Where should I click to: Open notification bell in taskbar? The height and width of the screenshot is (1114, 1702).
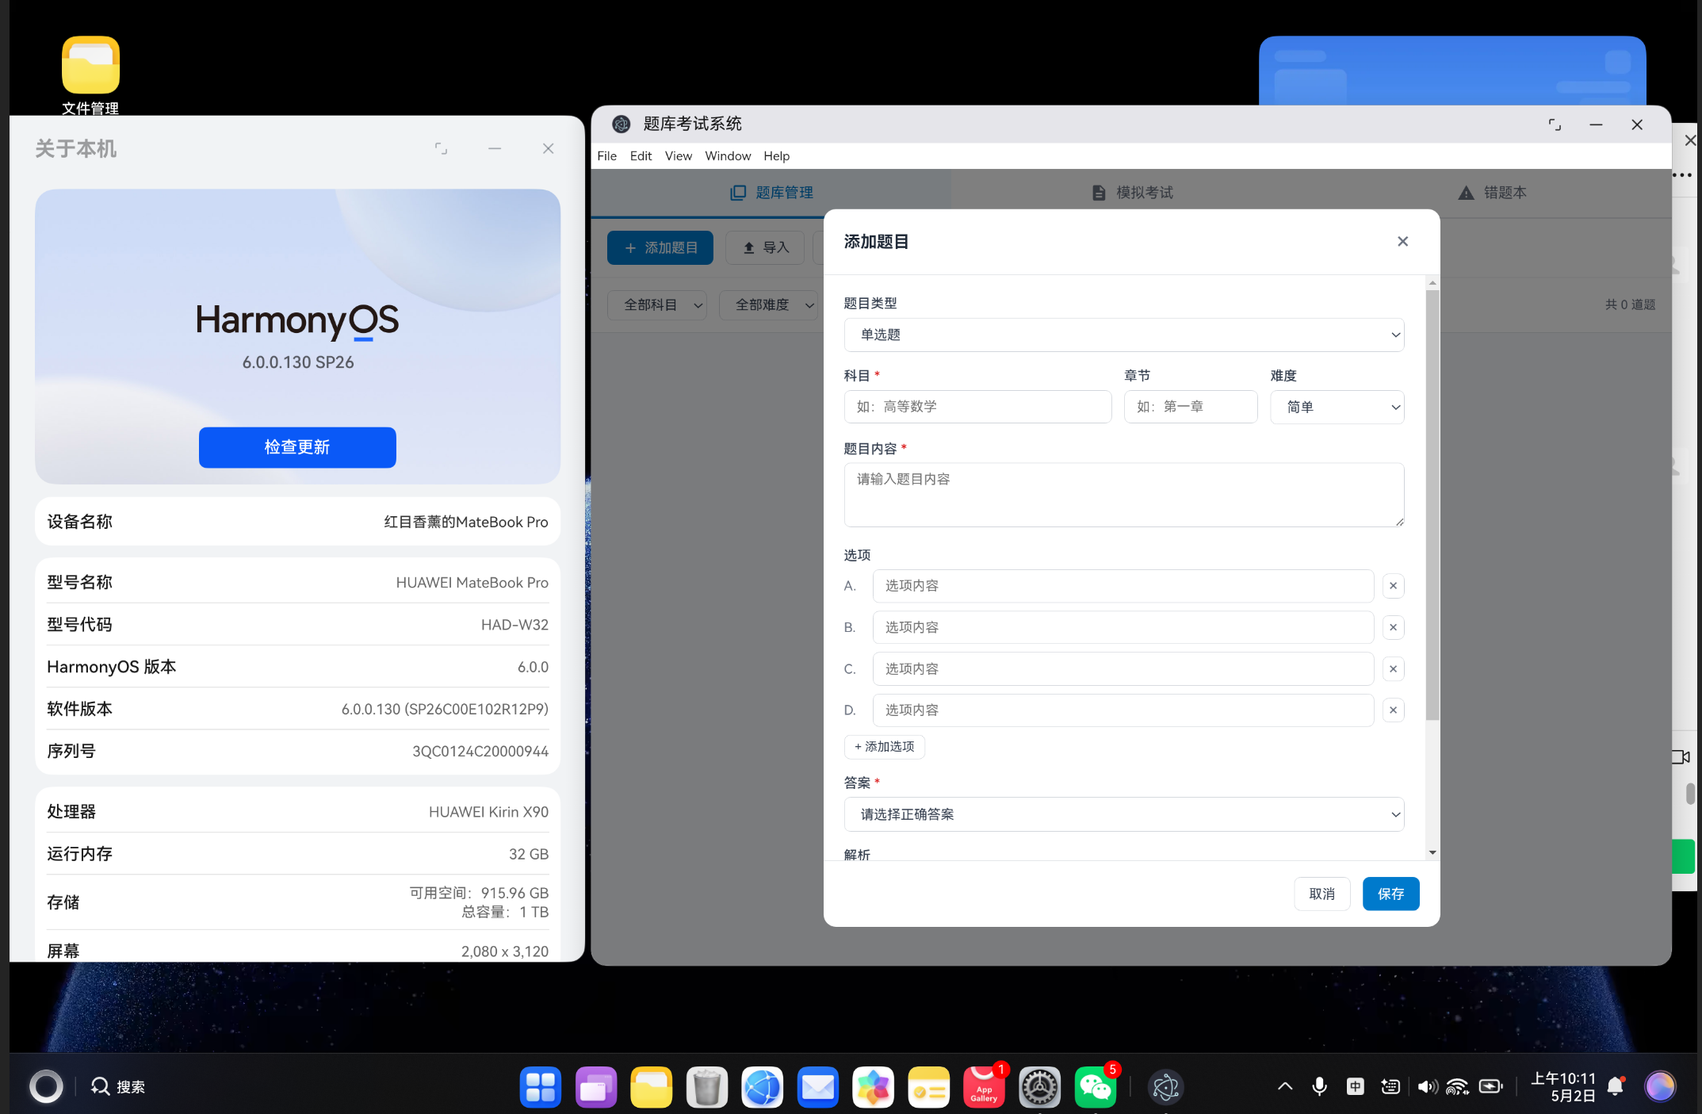[1616, 1086]
